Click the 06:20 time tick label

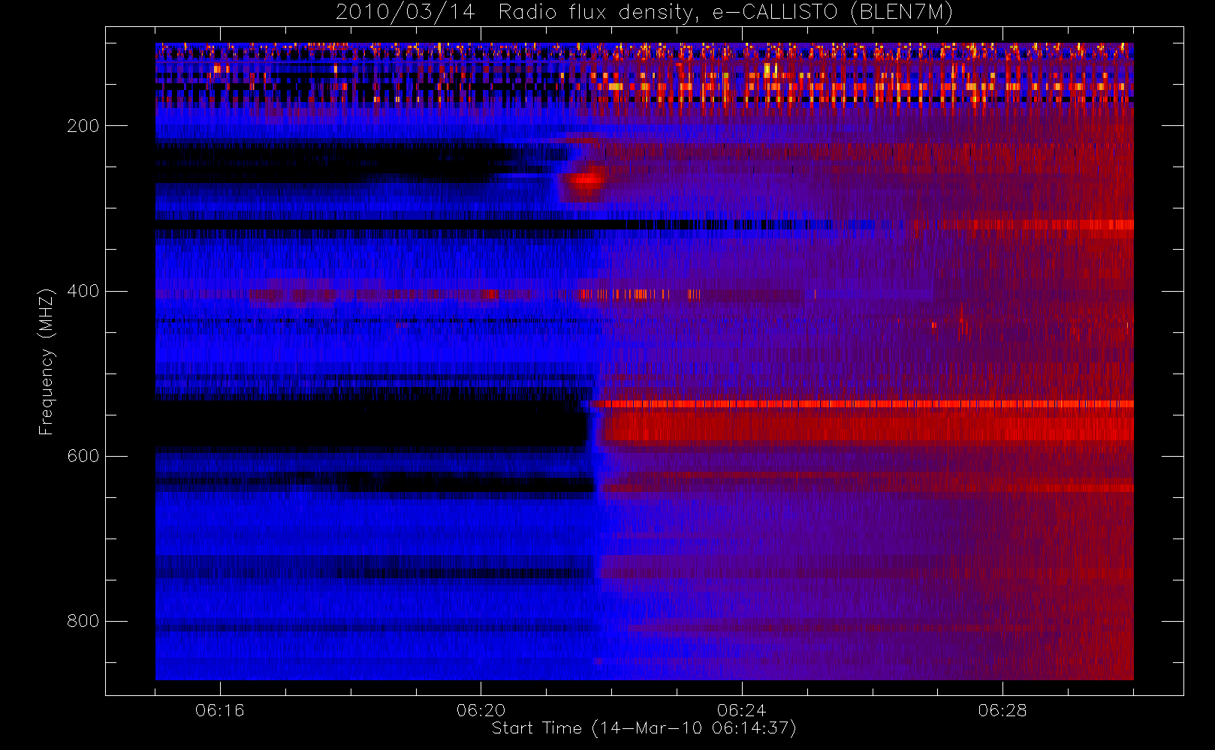[481, 710]
